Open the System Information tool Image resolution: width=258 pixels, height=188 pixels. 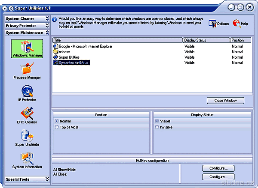[x=27, y=159]
